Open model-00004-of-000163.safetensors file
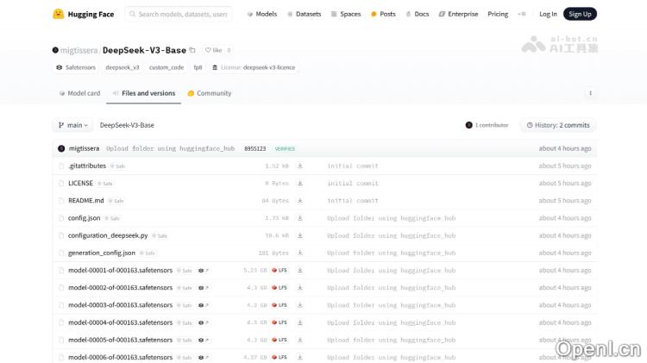The height and width of the screenshot is (363, 647). (120, 322)
